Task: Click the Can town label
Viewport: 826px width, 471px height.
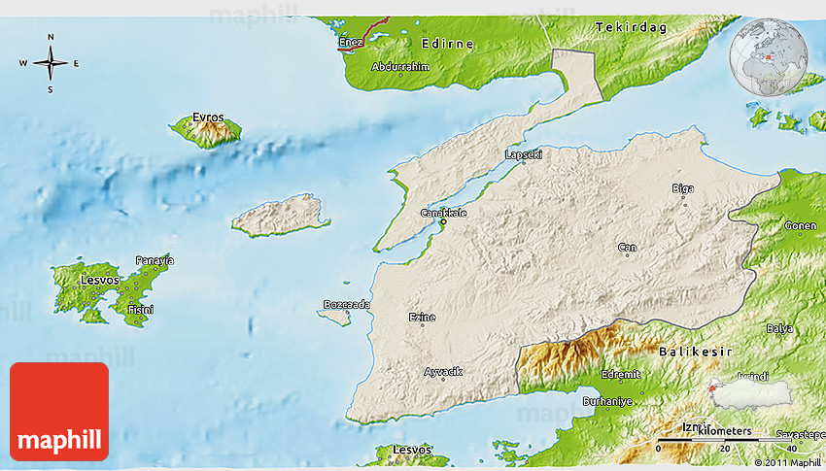Action: click(x=628, y=247)
